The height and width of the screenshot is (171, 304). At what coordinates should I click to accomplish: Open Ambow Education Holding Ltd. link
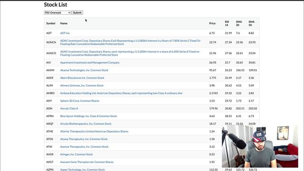click(x=121, y=93)
